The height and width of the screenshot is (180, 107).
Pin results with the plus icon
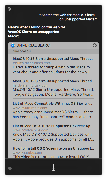(x=95, y=45)
